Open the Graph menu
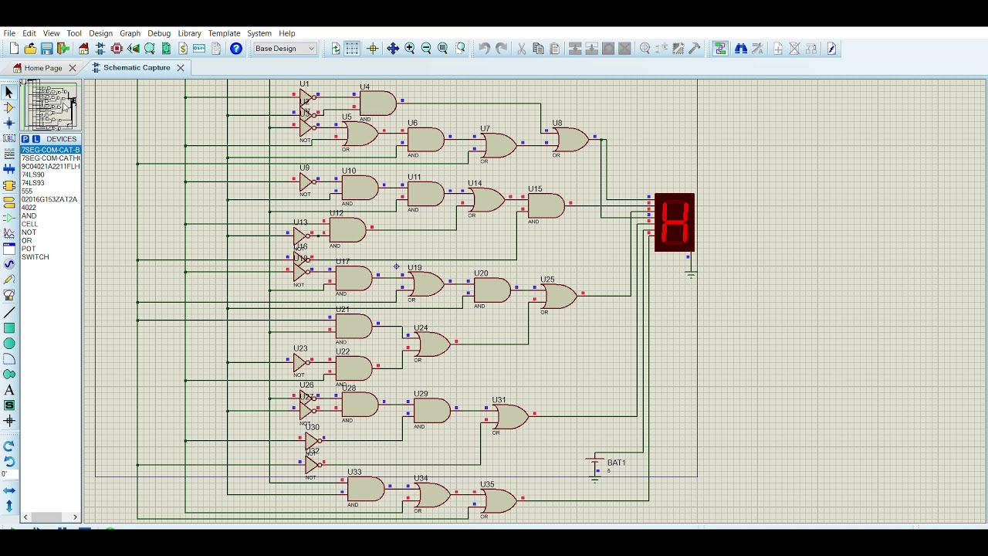This screenshot has height=556, width=988. click(x=130, y=33)
